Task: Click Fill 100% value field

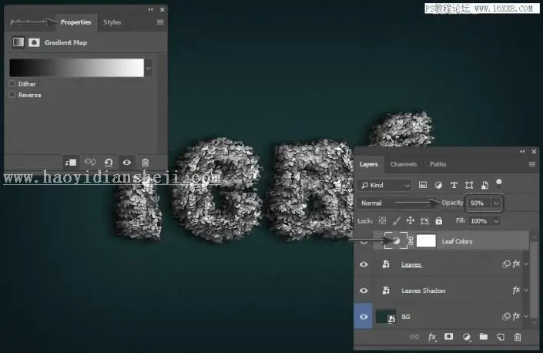Action: (x=479, y=220)
